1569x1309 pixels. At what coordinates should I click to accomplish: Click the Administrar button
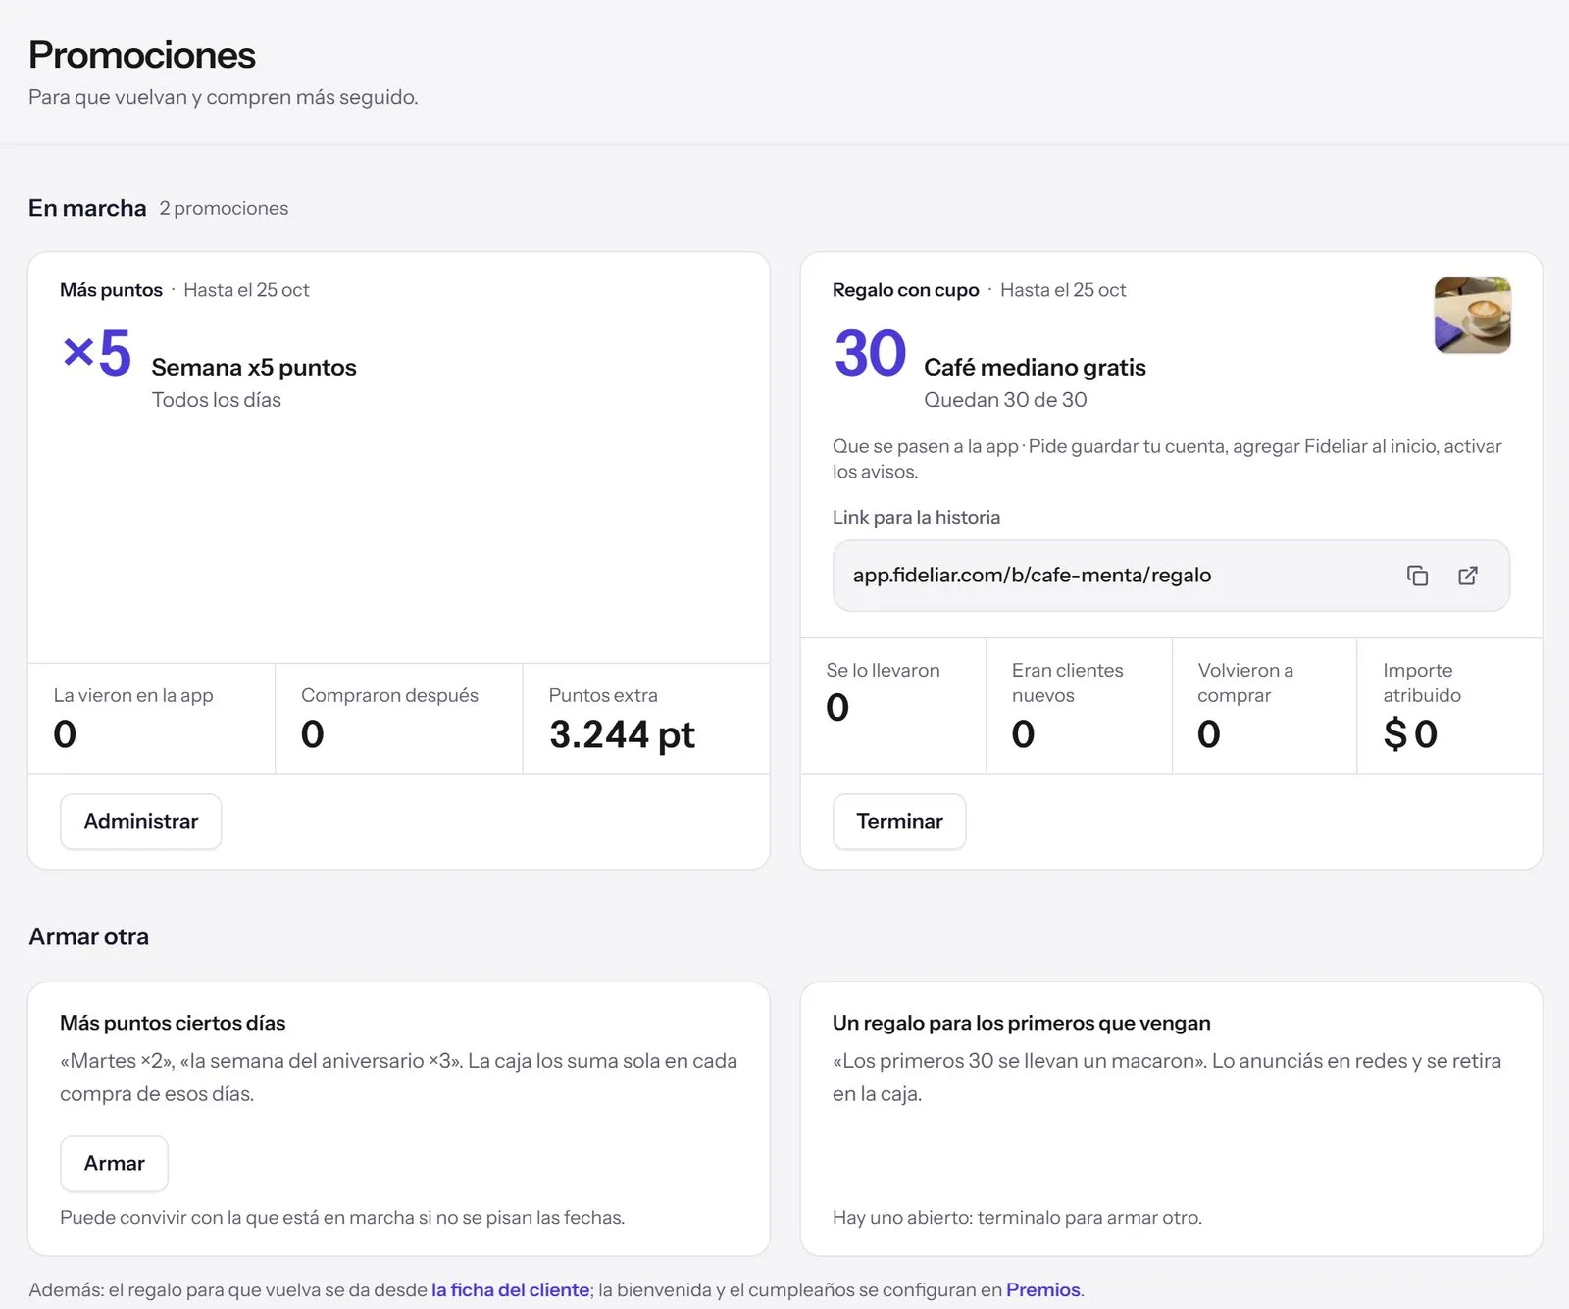(x=141, y=822)
